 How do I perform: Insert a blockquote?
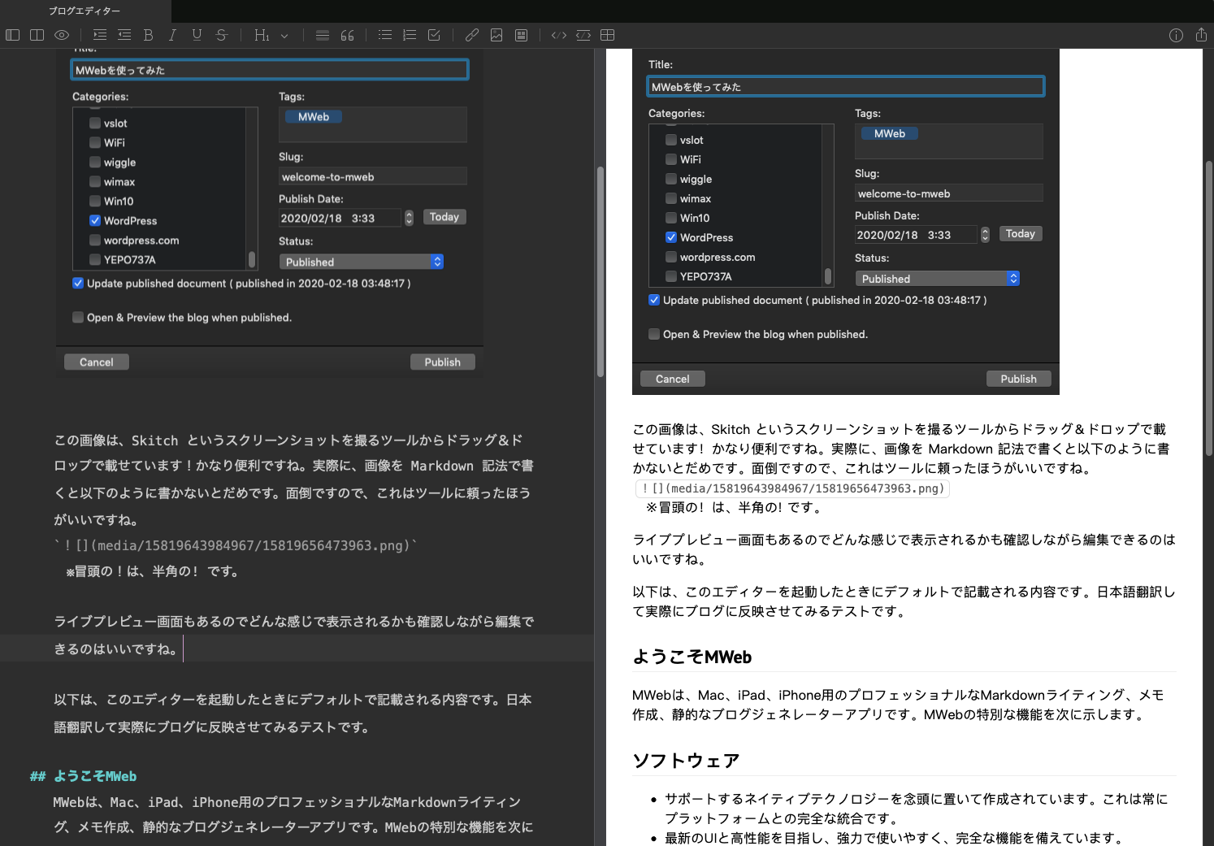point(347,35)
